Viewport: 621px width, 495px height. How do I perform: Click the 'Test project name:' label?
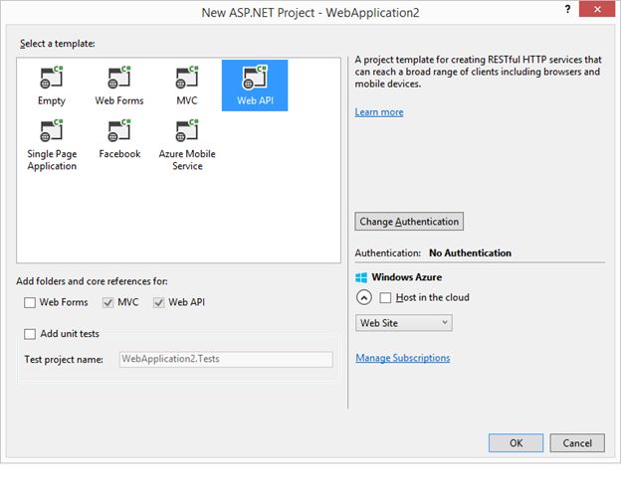(x=64, y=359)
